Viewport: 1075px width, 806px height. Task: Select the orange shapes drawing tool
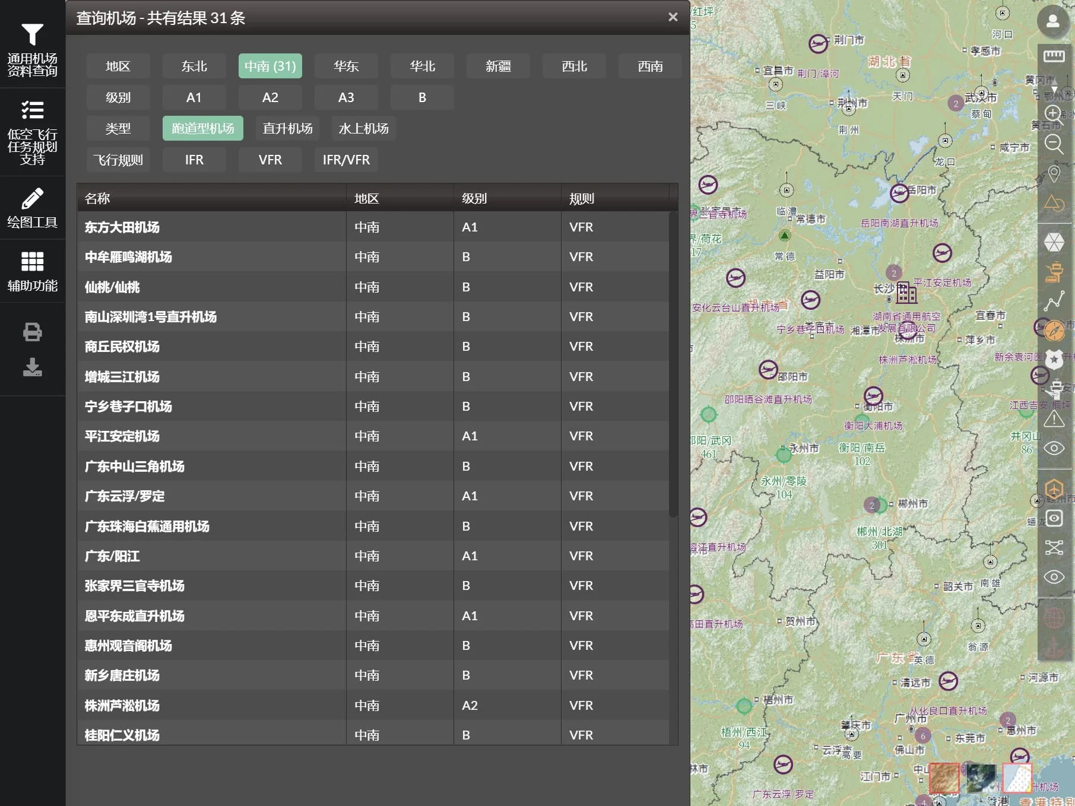(x=1054, y=204)
